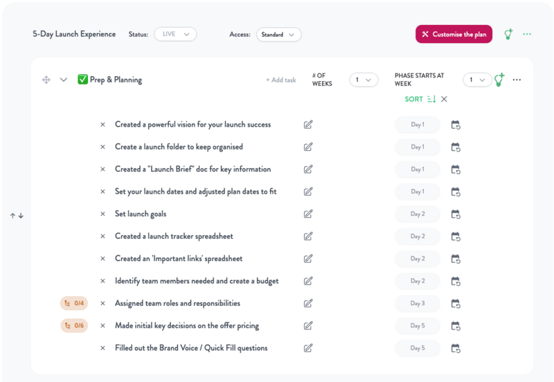Click the sort order icon next to SORT
This screenshot has width=554, height=382.
pos(431,99)
